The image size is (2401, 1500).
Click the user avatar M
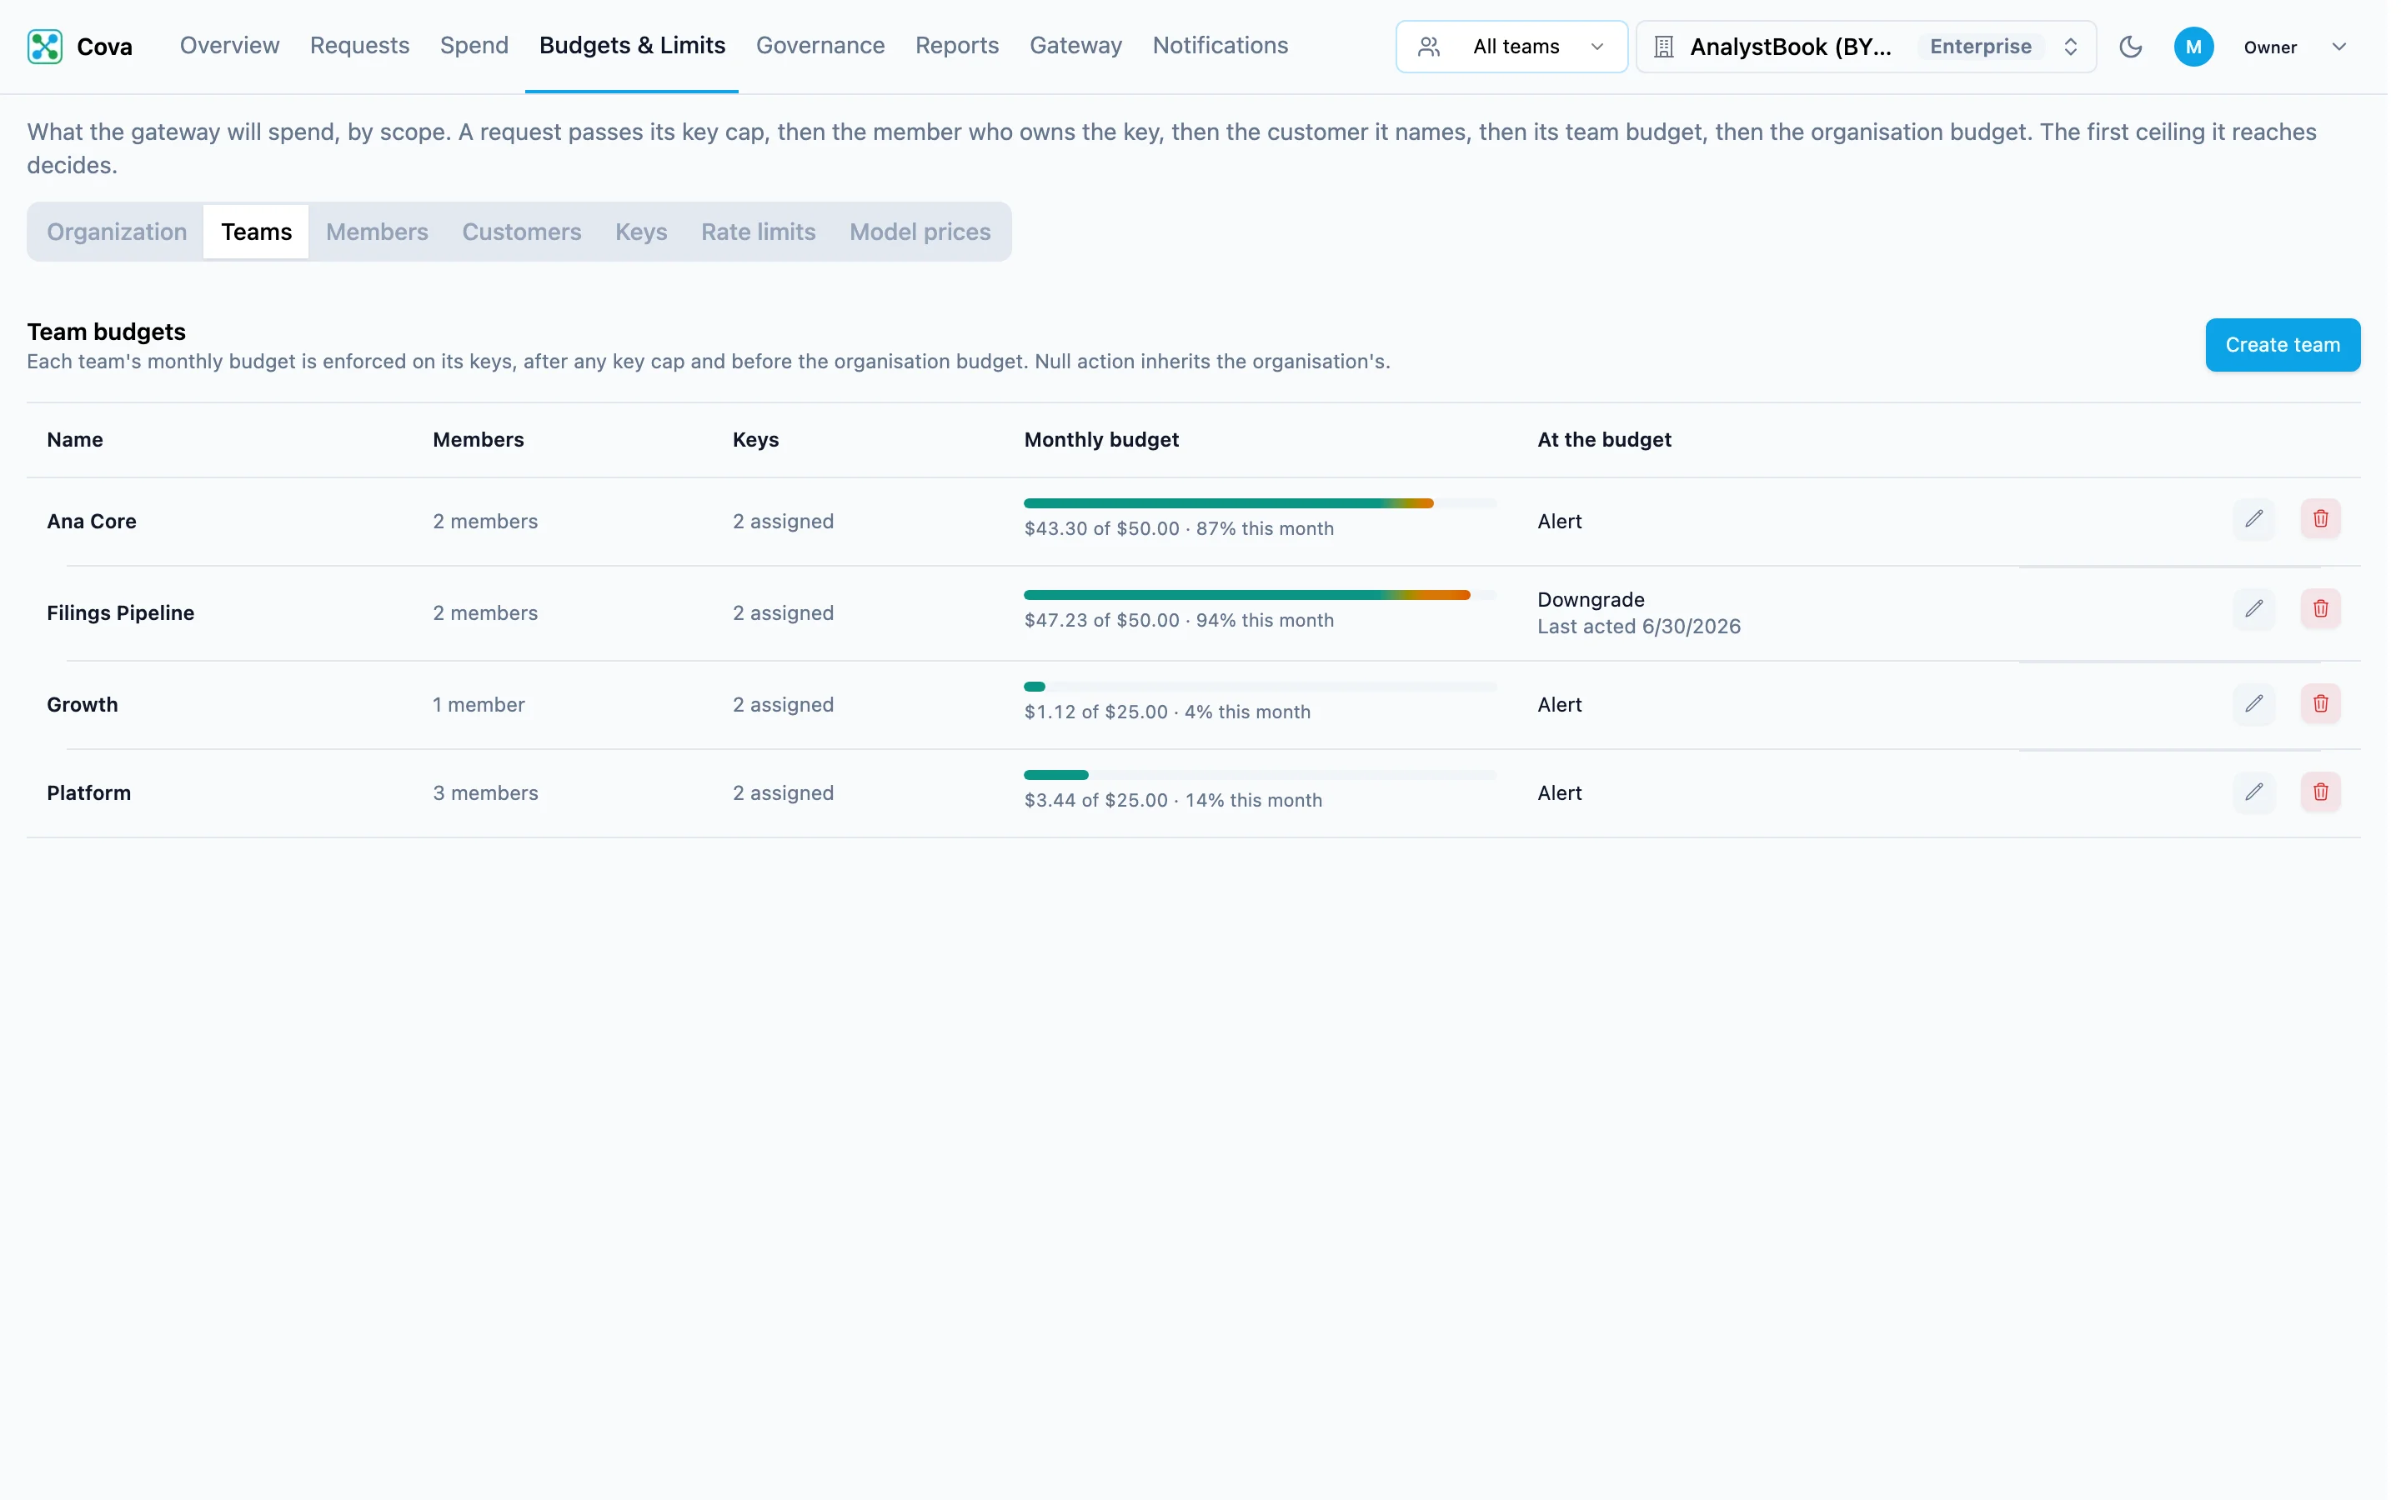tap(2193, 47)
